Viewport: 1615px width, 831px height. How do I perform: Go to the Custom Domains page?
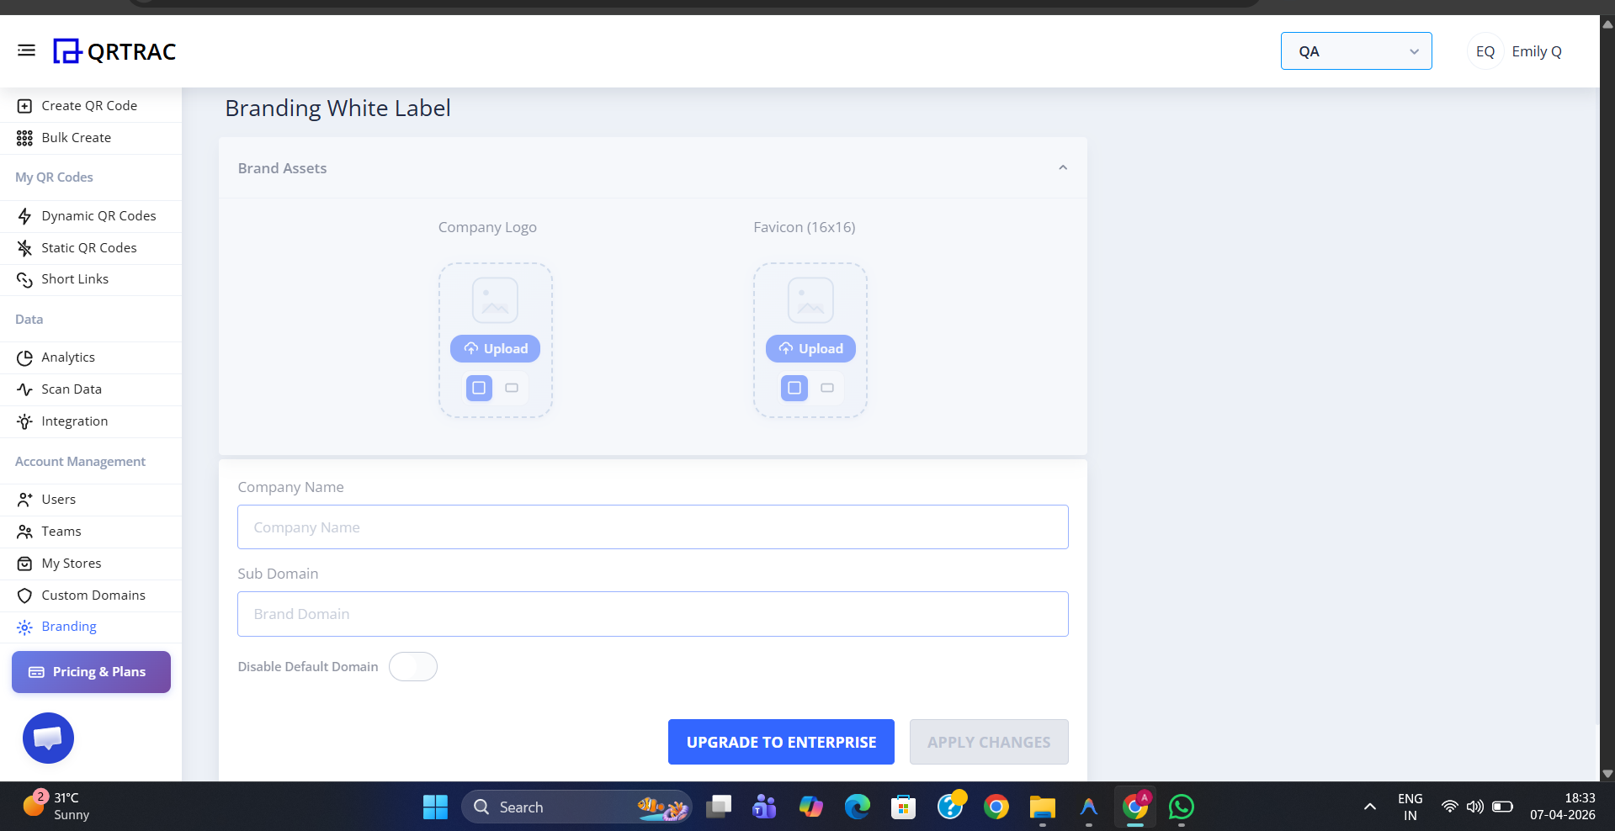(x=93, y=595)
